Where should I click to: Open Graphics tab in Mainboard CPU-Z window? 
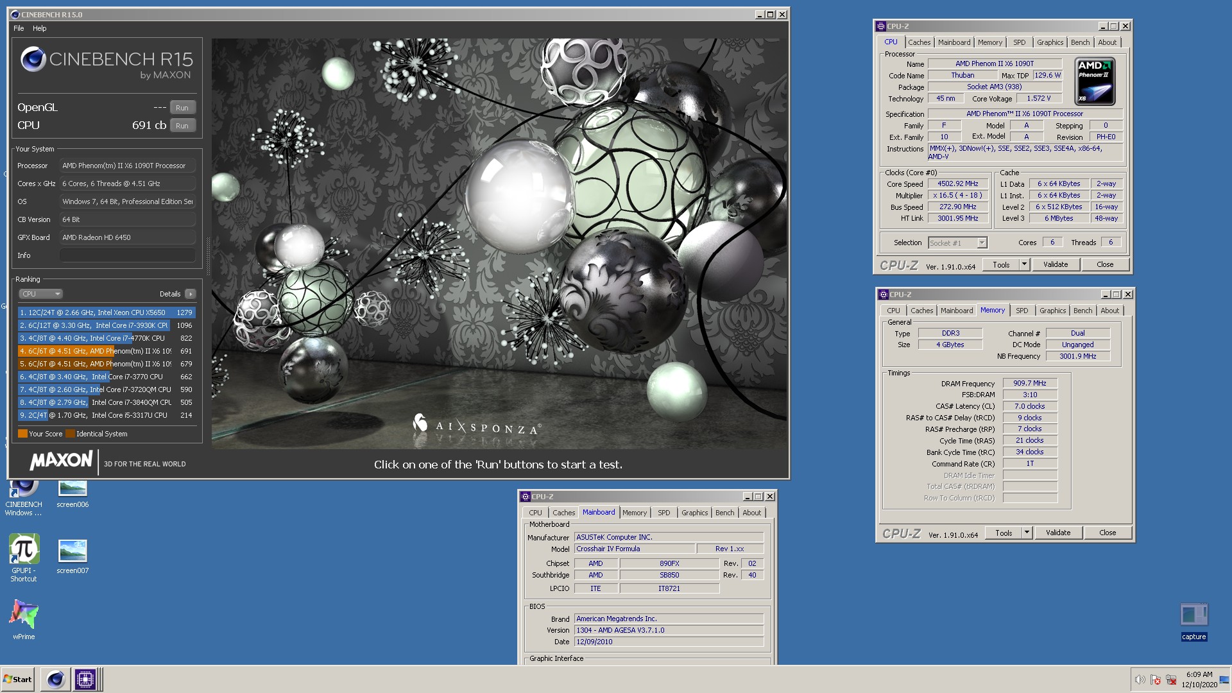(x=695, y=513)
